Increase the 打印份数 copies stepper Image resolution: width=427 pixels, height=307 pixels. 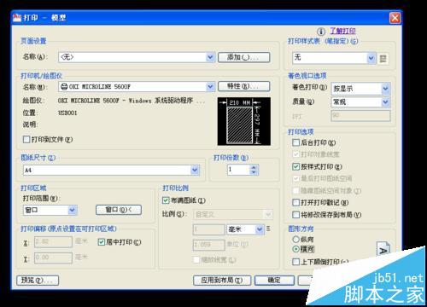pos(254,167)
